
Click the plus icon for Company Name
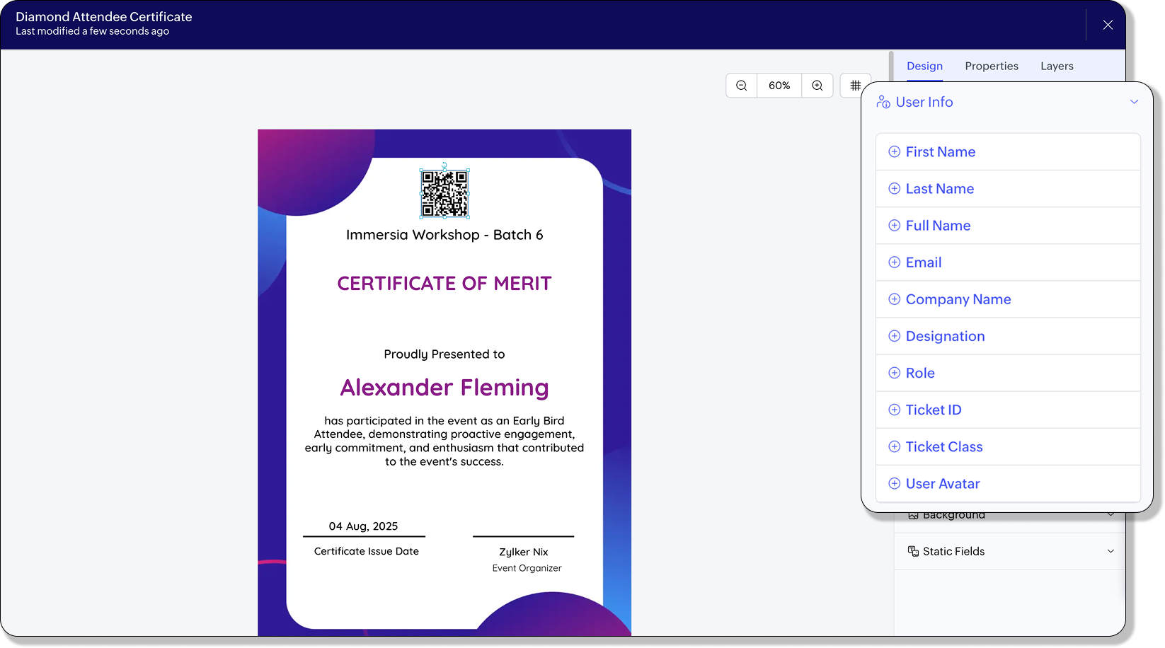[895, 299]
